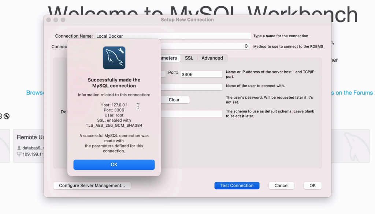The image size is (375, 214).
Task: Click the MySQL Workbench dolphin icon in alert
Action: pyautogui.click(x=114, y=58)
